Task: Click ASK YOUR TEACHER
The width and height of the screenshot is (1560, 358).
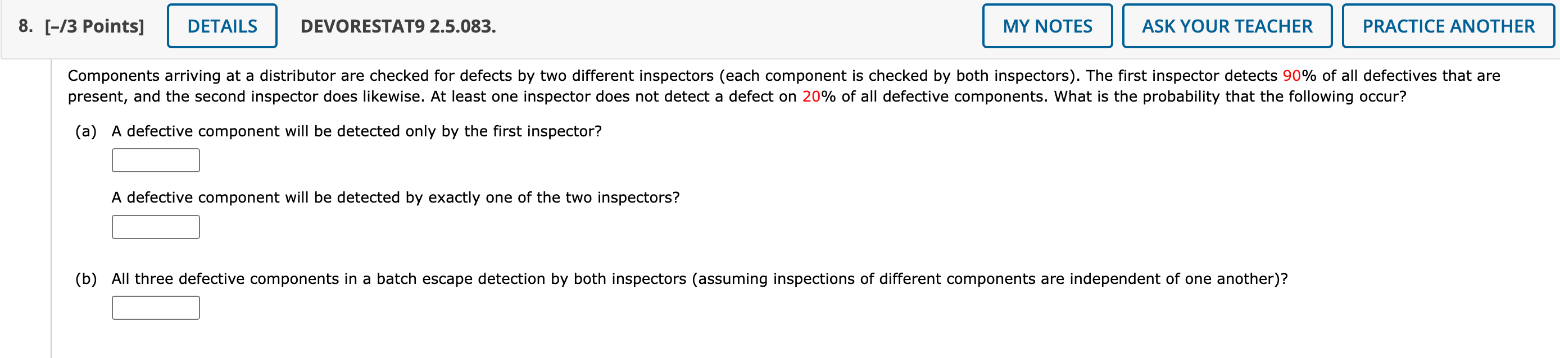Action: point(1227,25)
